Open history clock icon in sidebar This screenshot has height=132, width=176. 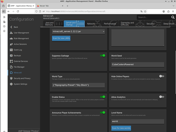tap(4, 26)
